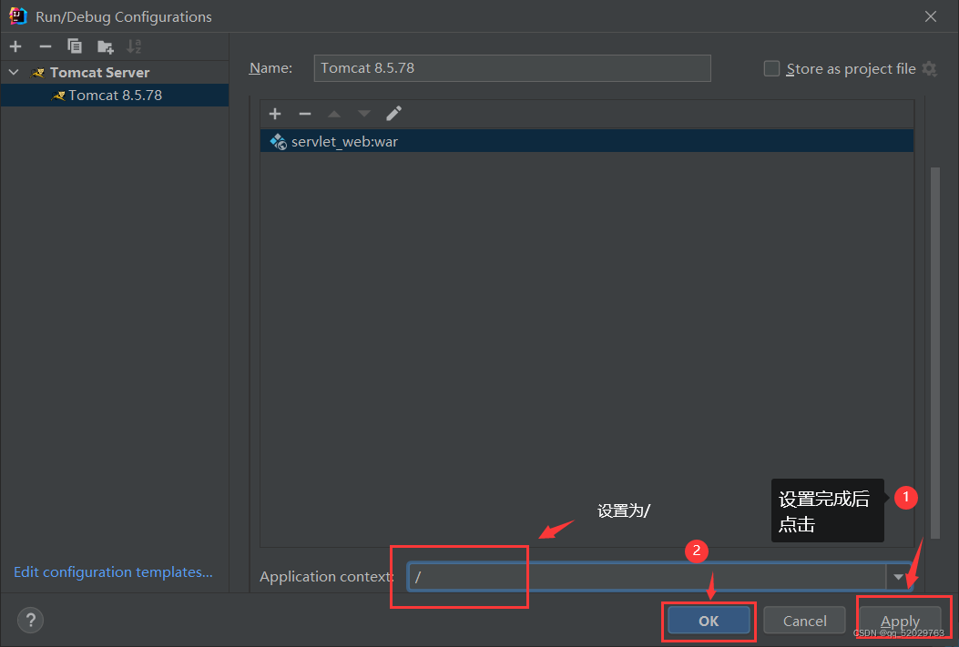Click OK to confirm configuration
The height and width of the screenshot is (647, 959).
coord(709,621)
